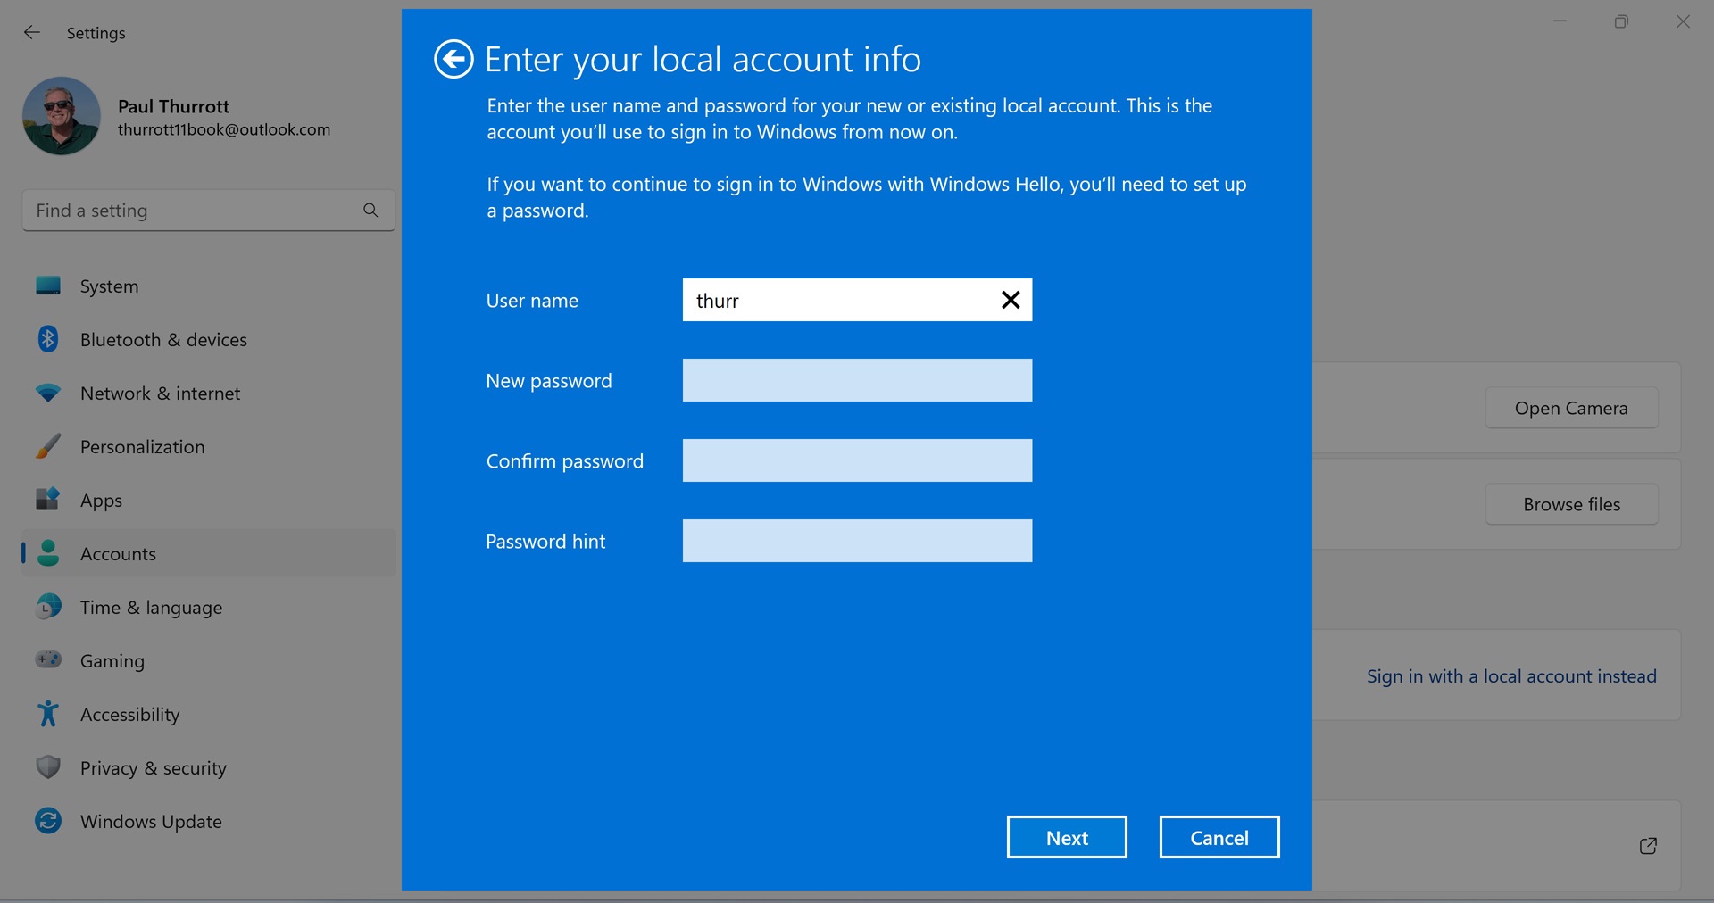This screenshot has height=903, width=1714.
Task: Click the Windows Update sync icon
Action: 48,821
